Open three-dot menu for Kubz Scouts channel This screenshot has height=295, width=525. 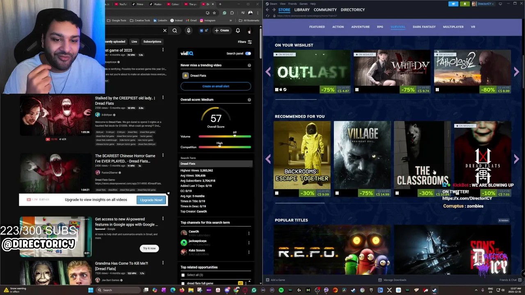tap(249, 252)
